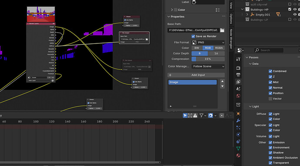This screenshot has height=166, width=300.
Task: Click the Color panel preset list icon
Action: (218, 10)
